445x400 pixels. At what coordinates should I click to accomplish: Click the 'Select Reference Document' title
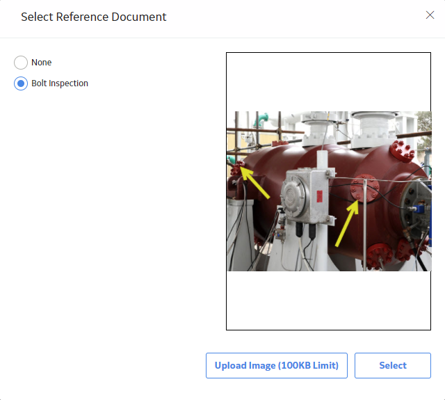[94, 17]
